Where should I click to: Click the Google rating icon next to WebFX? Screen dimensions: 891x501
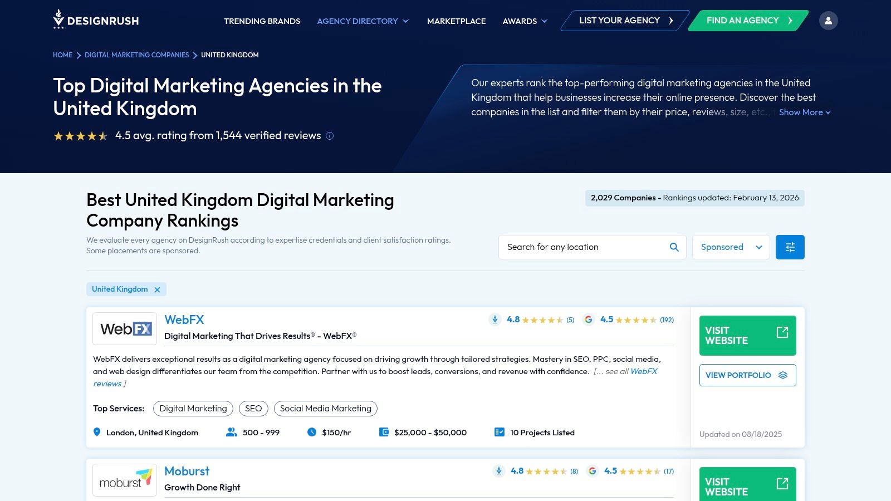point(589,320)
